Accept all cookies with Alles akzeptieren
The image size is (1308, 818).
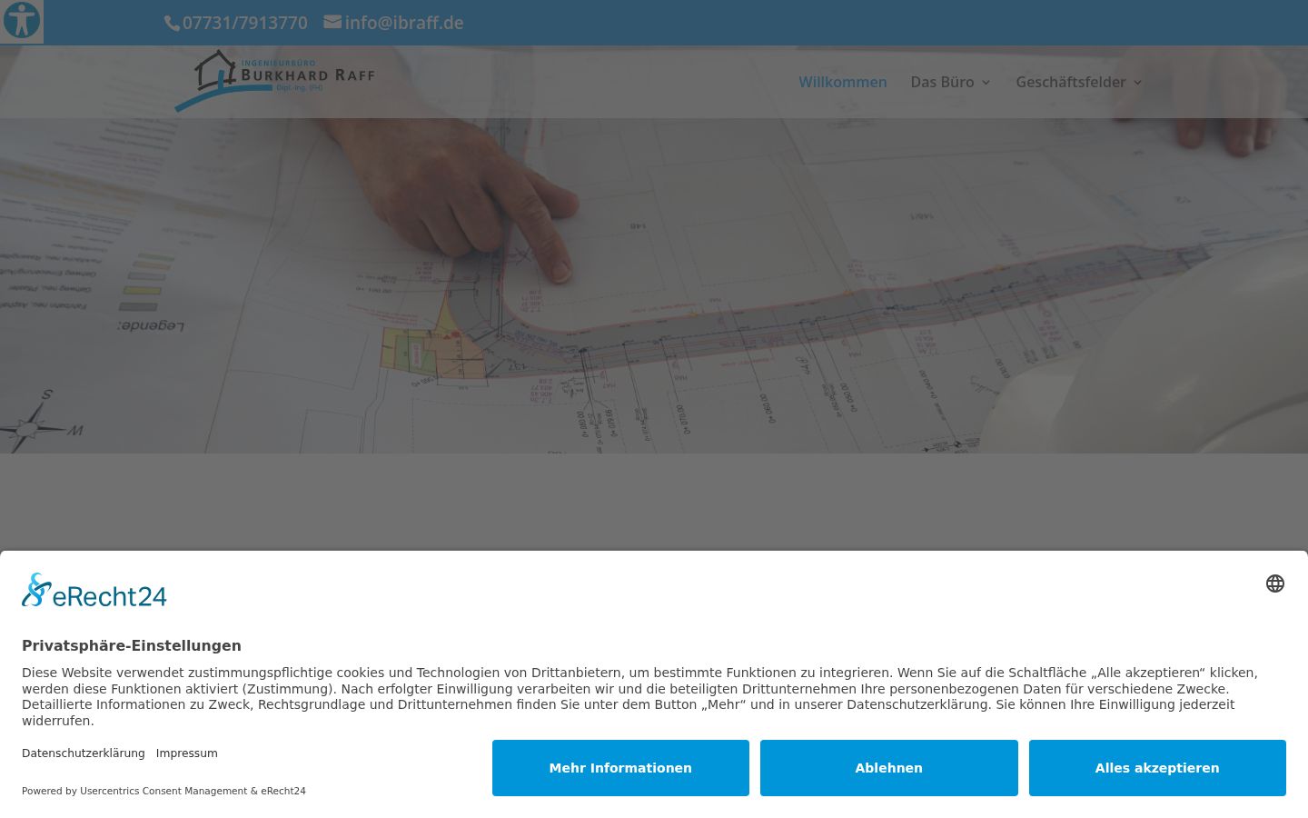1157,768
